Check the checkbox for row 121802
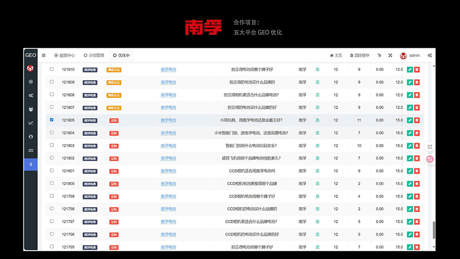This screenshot has width=460, height=259. pos(52,158)
